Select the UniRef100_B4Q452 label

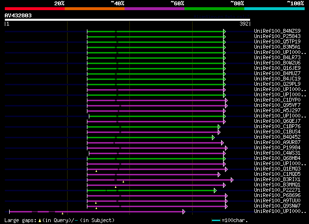[x=277, y=137]
